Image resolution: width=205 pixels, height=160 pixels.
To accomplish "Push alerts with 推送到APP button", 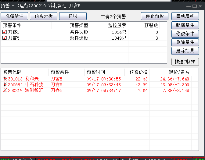I will pyautogui.click(x=185, y=62).
